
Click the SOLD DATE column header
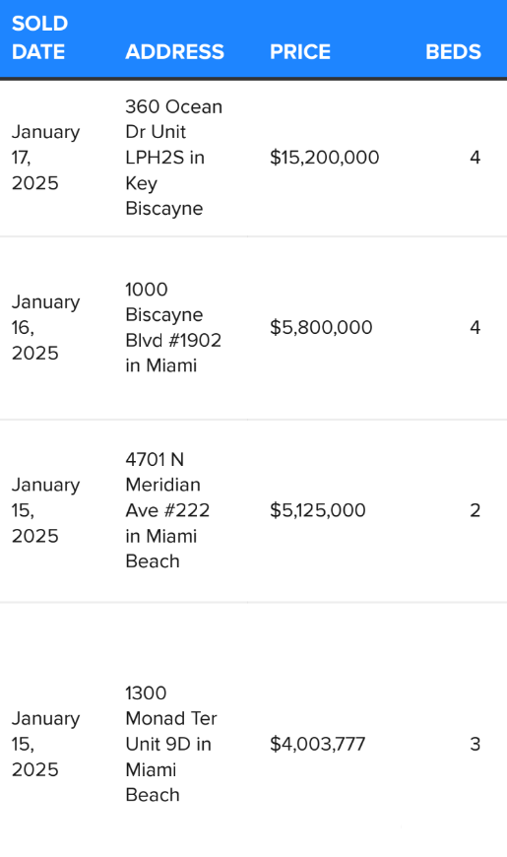[x=40, y=37]
